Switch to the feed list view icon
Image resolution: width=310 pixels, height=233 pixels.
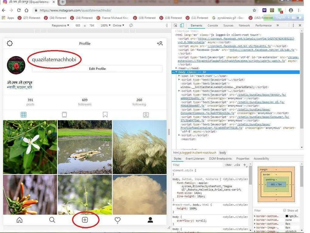pos(64,115)
